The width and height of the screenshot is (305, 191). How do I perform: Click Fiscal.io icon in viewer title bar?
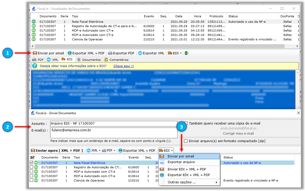pos(34,9)
